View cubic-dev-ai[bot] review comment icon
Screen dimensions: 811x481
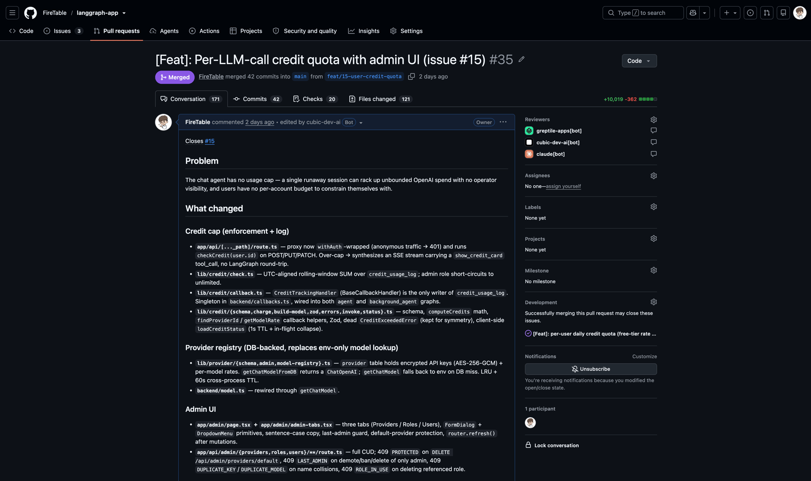click(x=653, y=142)
